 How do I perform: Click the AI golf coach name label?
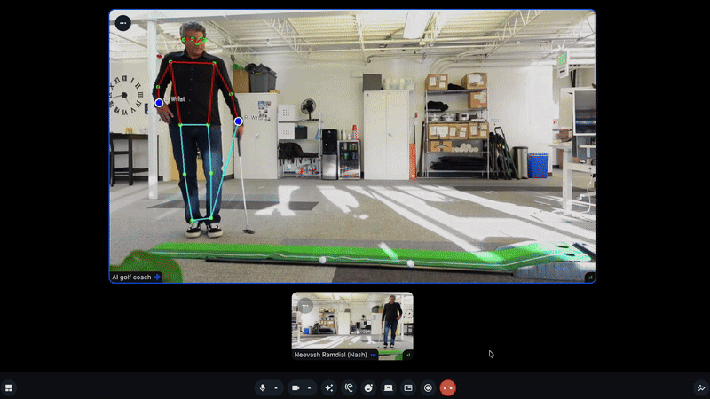click(131, 277)
